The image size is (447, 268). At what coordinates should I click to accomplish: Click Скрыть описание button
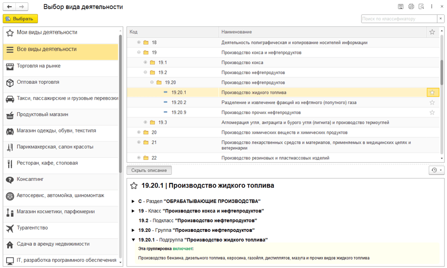(149, 170)
